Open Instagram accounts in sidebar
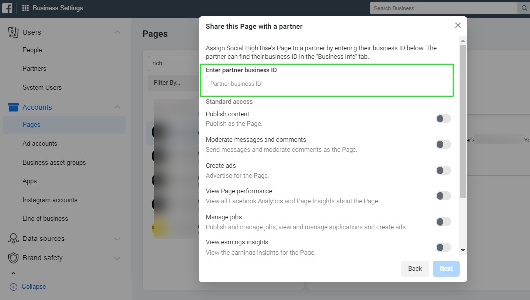Viewport: 530px width, 300px height. point(50,200)
